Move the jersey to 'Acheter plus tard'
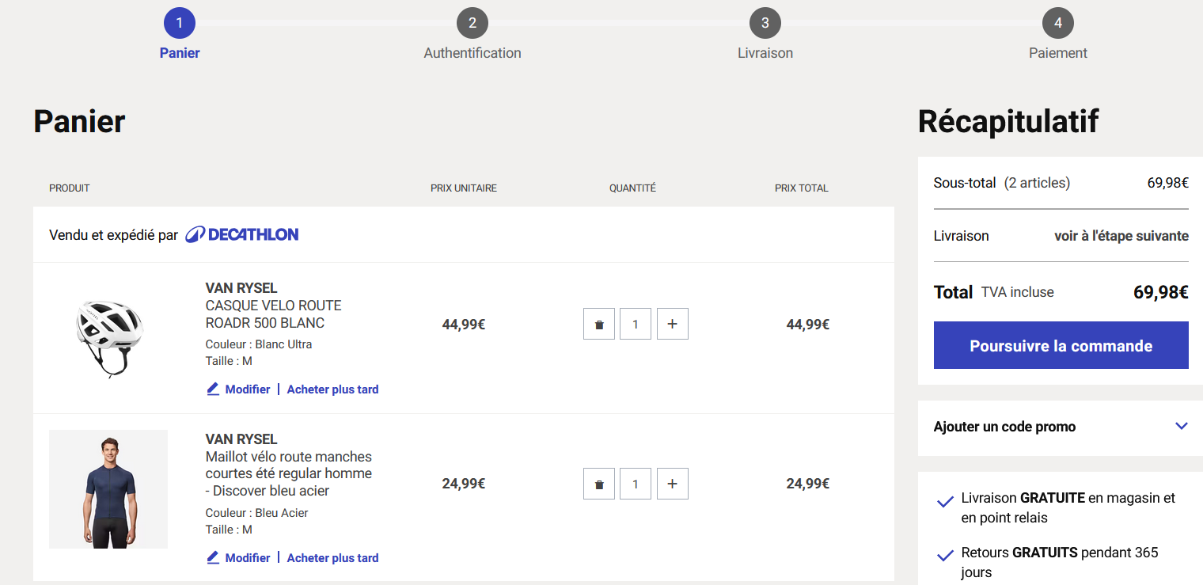The height and width of the screenshot is (585, 1203). (x=332, y=558)
